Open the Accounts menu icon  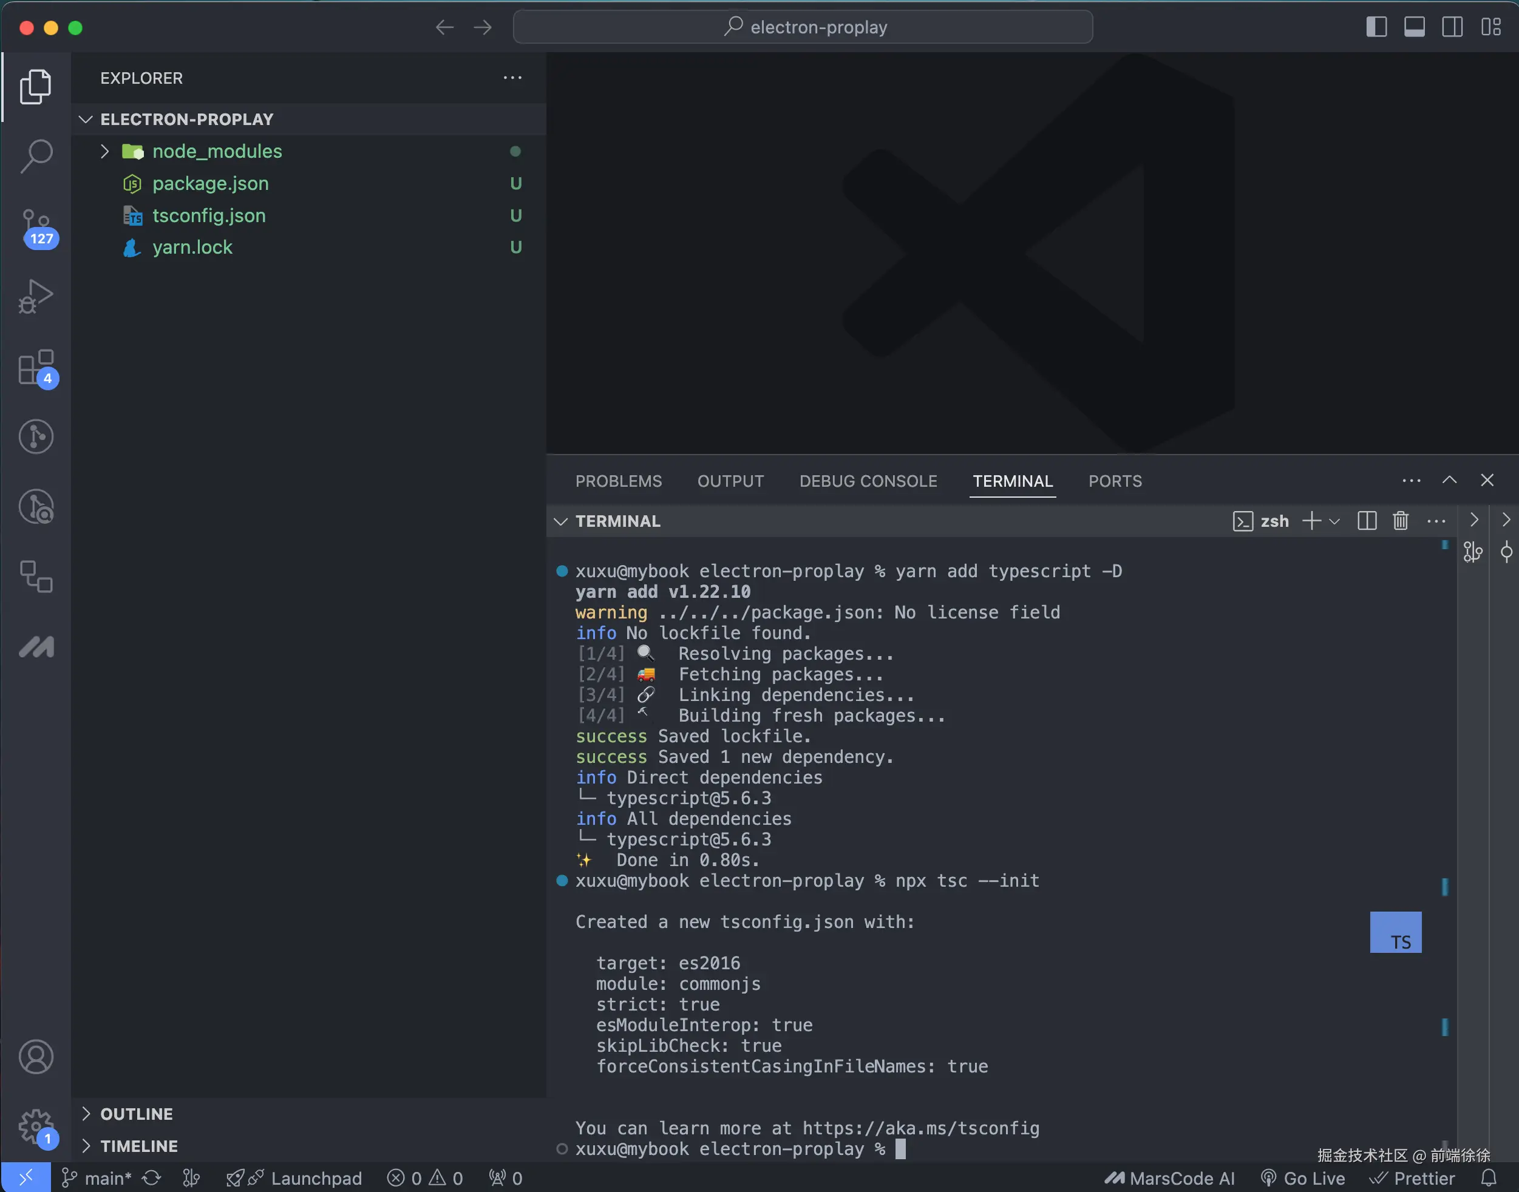[x=36, y=1057]
